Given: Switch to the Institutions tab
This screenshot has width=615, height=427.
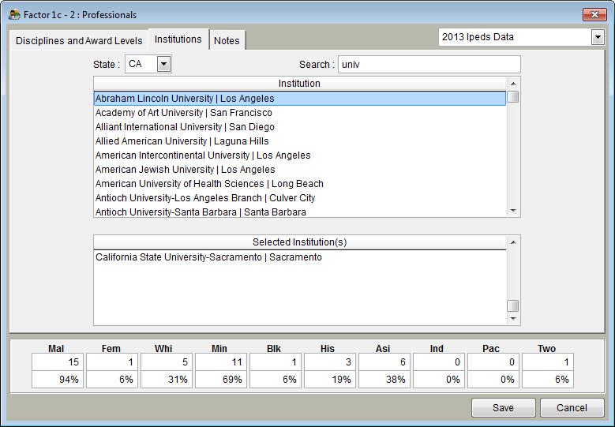Looking at the screenshot, I should tap(178, 39).
